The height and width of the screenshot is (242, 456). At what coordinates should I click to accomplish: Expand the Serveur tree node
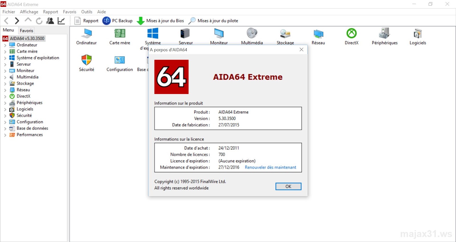tap(5, 64)
